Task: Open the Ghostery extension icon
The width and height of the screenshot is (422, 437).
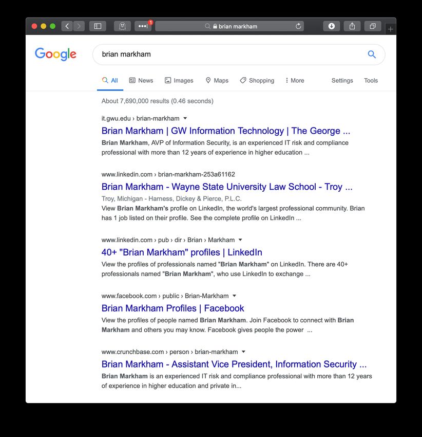Action: click(x=122, y=26)
